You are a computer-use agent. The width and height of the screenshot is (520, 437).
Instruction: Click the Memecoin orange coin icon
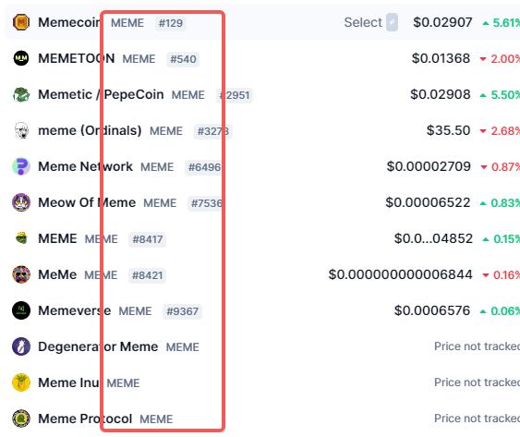coord(21,22)
